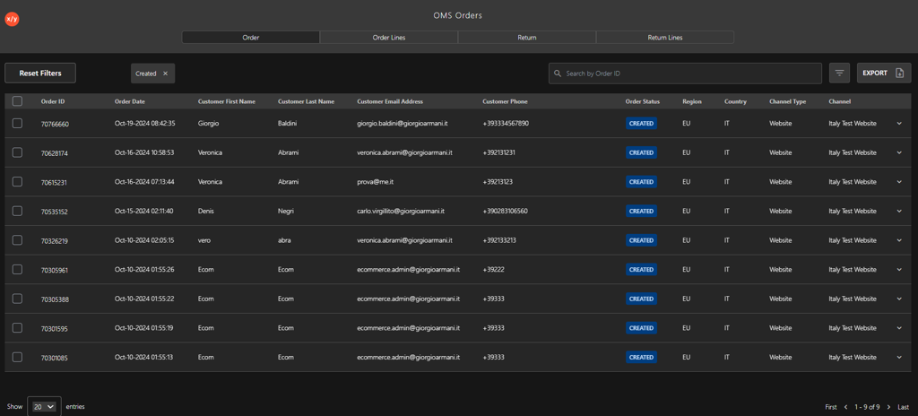
Task: Expand row details for order 70305388
Action: pos(899,299)
